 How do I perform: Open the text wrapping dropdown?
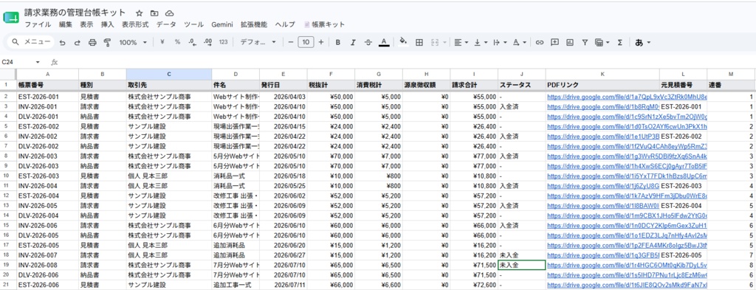[x=500, y=42]
